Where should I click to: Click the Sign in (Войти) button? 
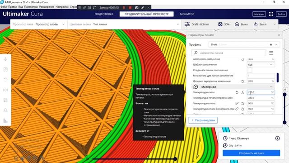tap(281, 14)
